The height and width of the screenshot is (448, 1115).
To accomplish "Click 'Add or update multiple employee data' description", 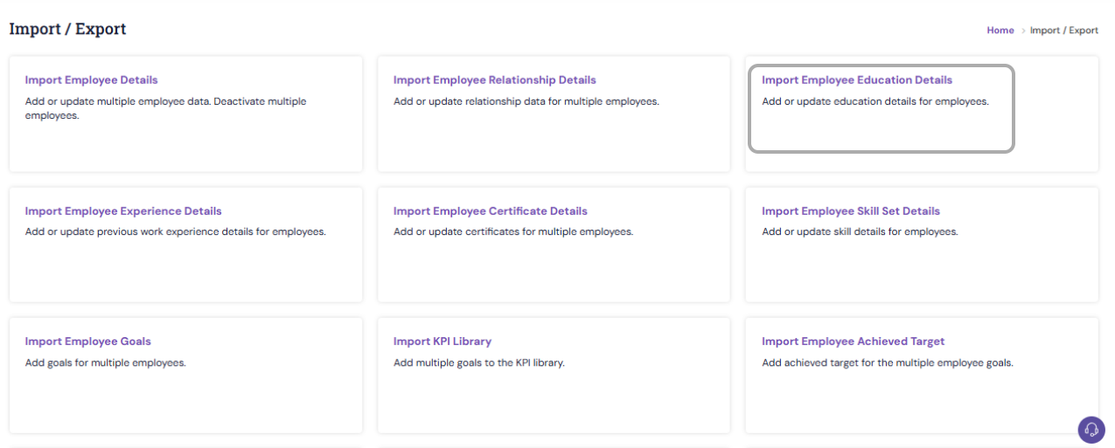I will tap(166, 108).
